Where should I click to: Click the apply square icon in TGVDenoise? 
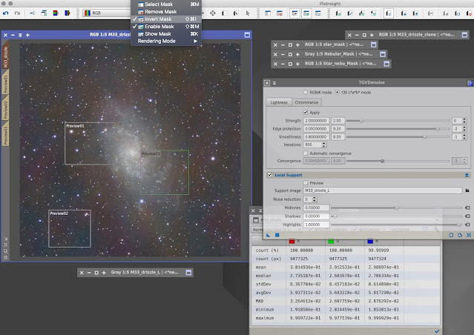pyautogui.click(x=277, y=235)
